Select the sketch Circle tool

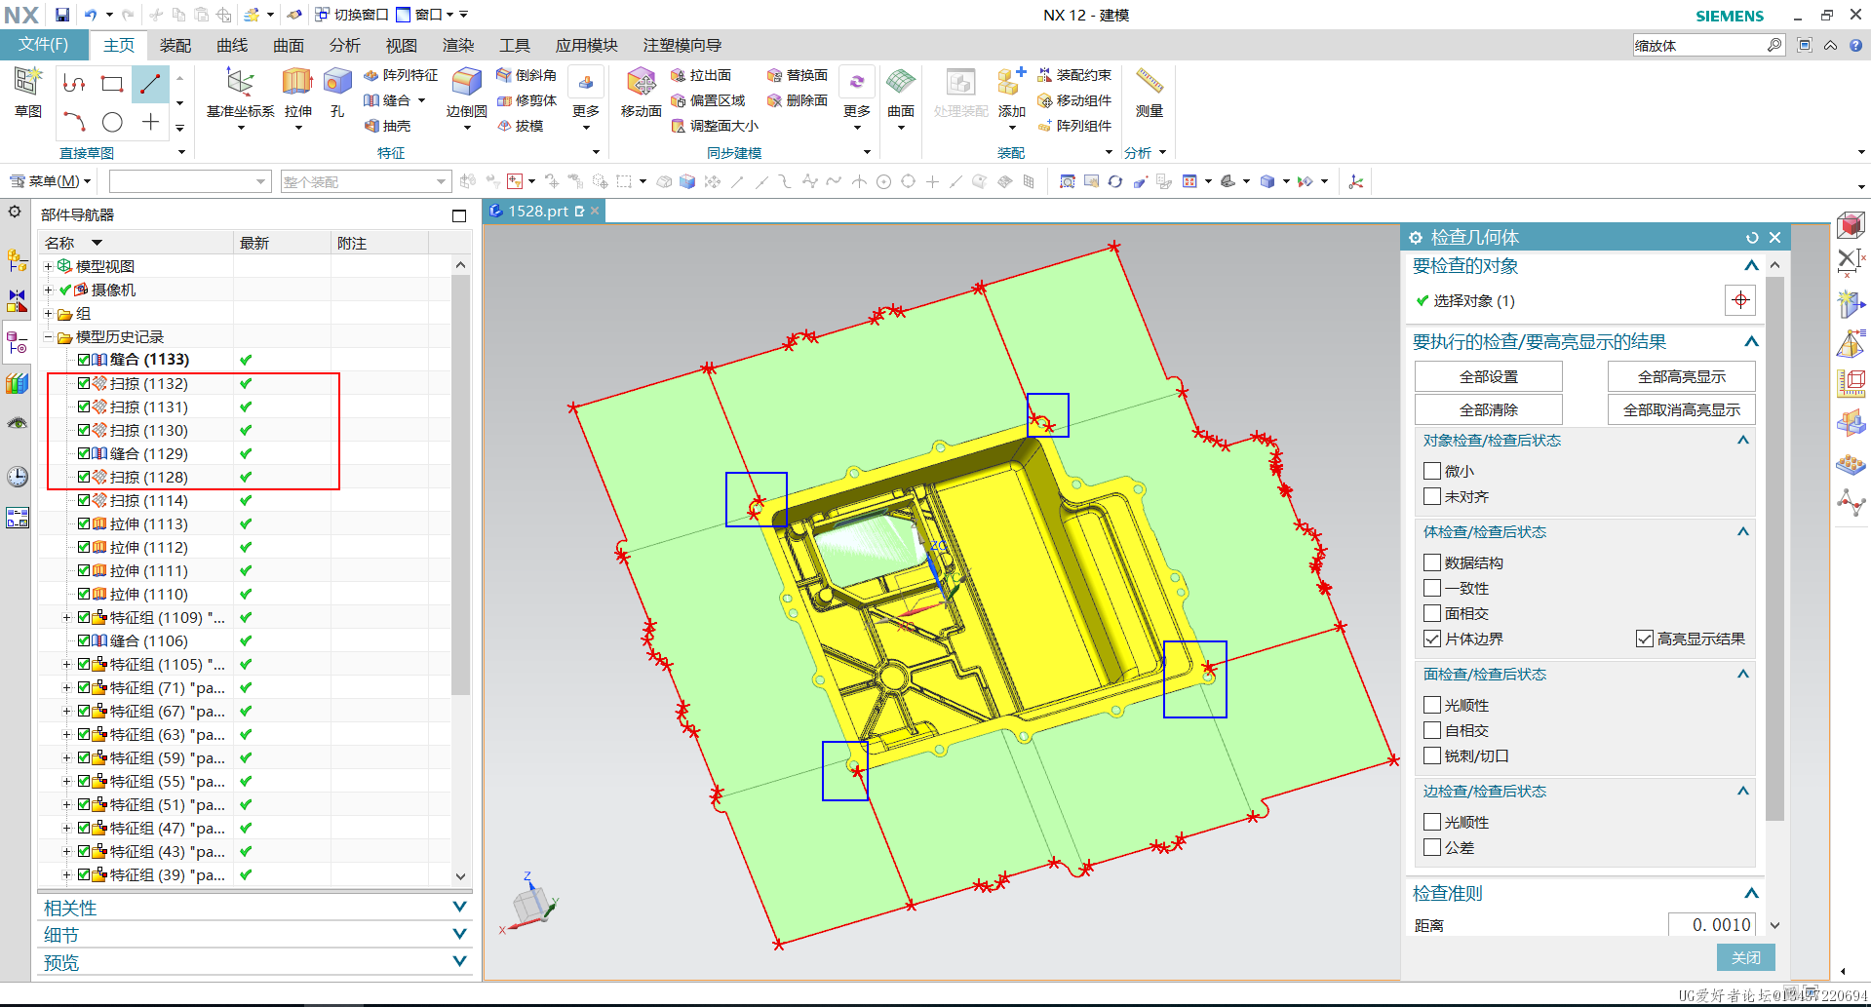tap(112, 122)
